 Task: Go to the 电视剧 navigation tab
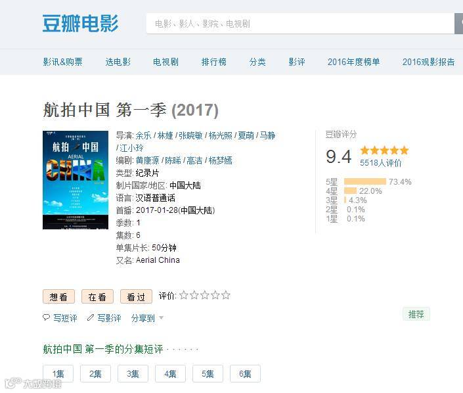[165, 62]
